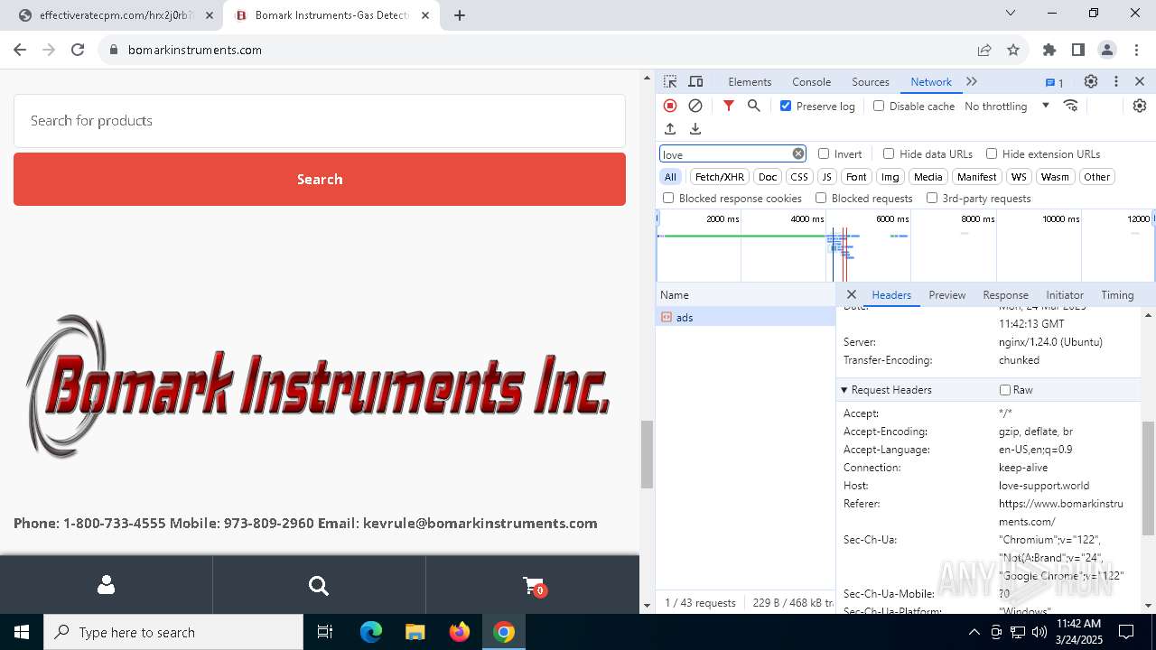The height and width of the screenshot is (650, 1156).
Task: Click the red Search button
Action: (x=320, y=179)
